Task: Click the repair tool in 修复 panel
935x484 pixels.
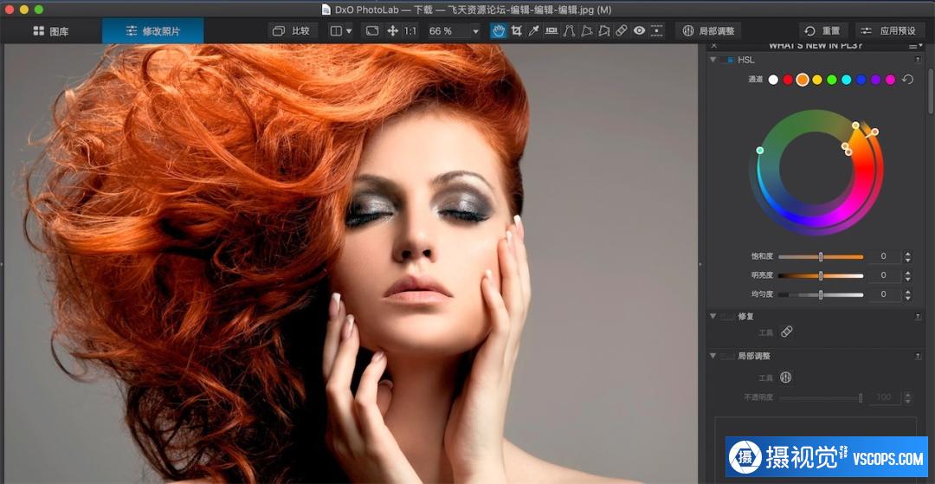Action: pos(786,332)
